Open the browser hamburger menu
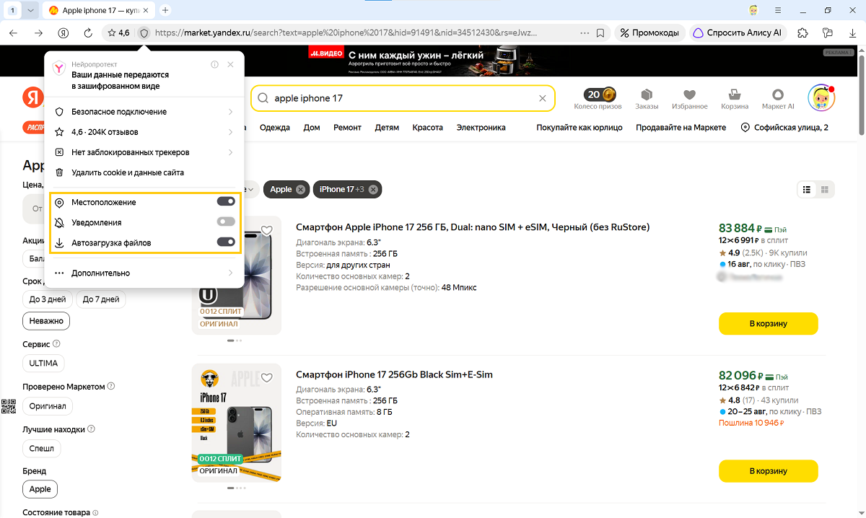The width and height of the screenshot is (866, 518). click(778, 10)
